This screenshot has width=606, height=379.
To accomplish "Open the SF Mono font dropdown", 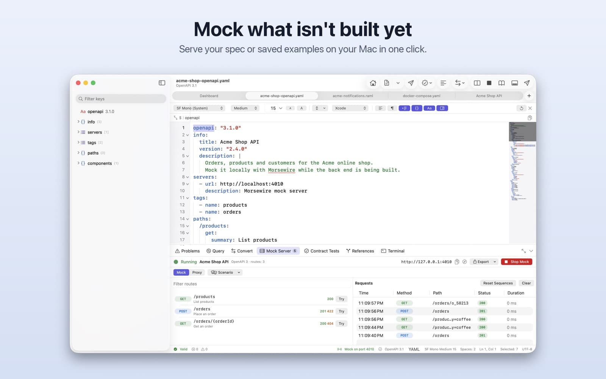I will (x=200, y=108).
